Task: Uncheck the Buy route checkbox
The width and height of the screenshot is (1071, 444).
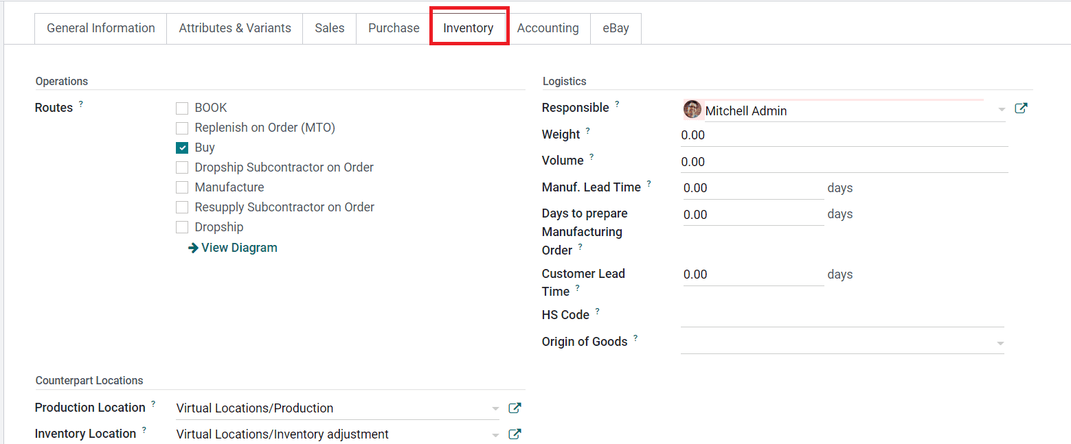Action: 182,148
